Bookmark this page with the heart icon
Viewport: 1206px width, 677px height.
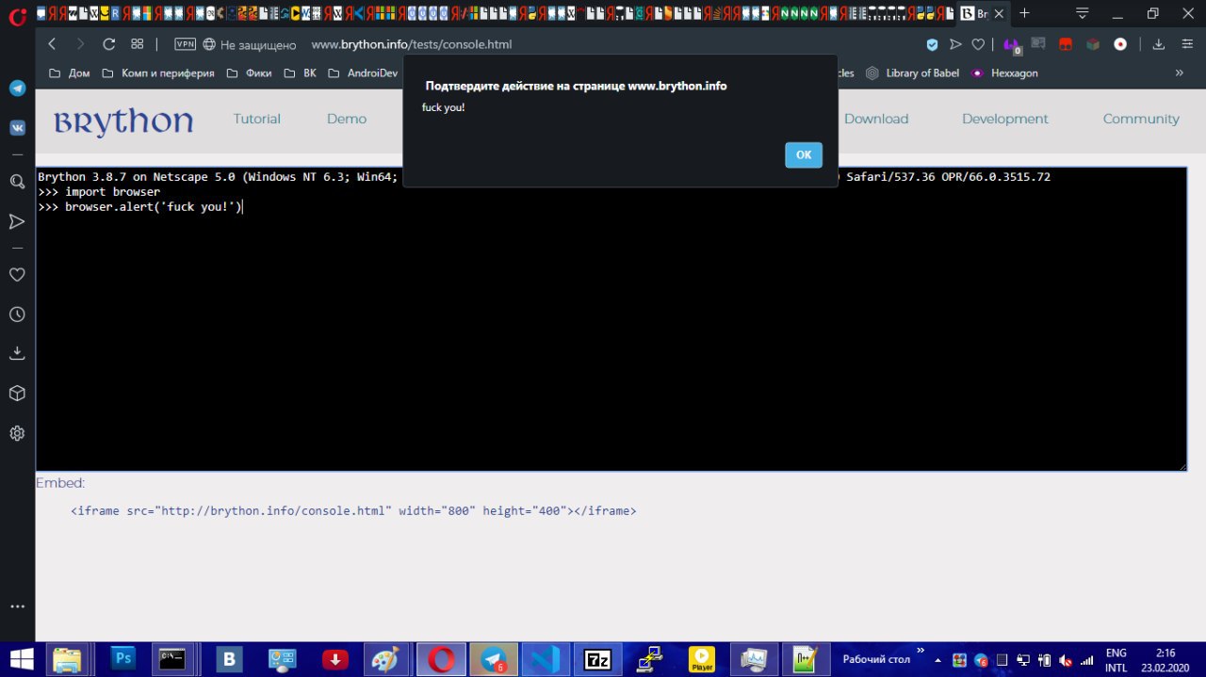pos(978,44)
